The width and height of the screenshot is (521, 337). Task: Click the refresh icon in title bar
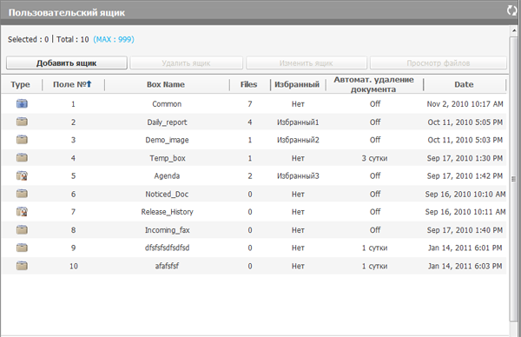[x=512, y=10]
